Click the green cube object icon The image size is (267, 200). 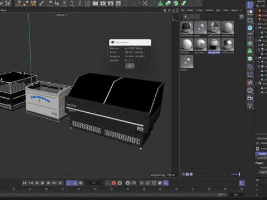tap(176, 3)
